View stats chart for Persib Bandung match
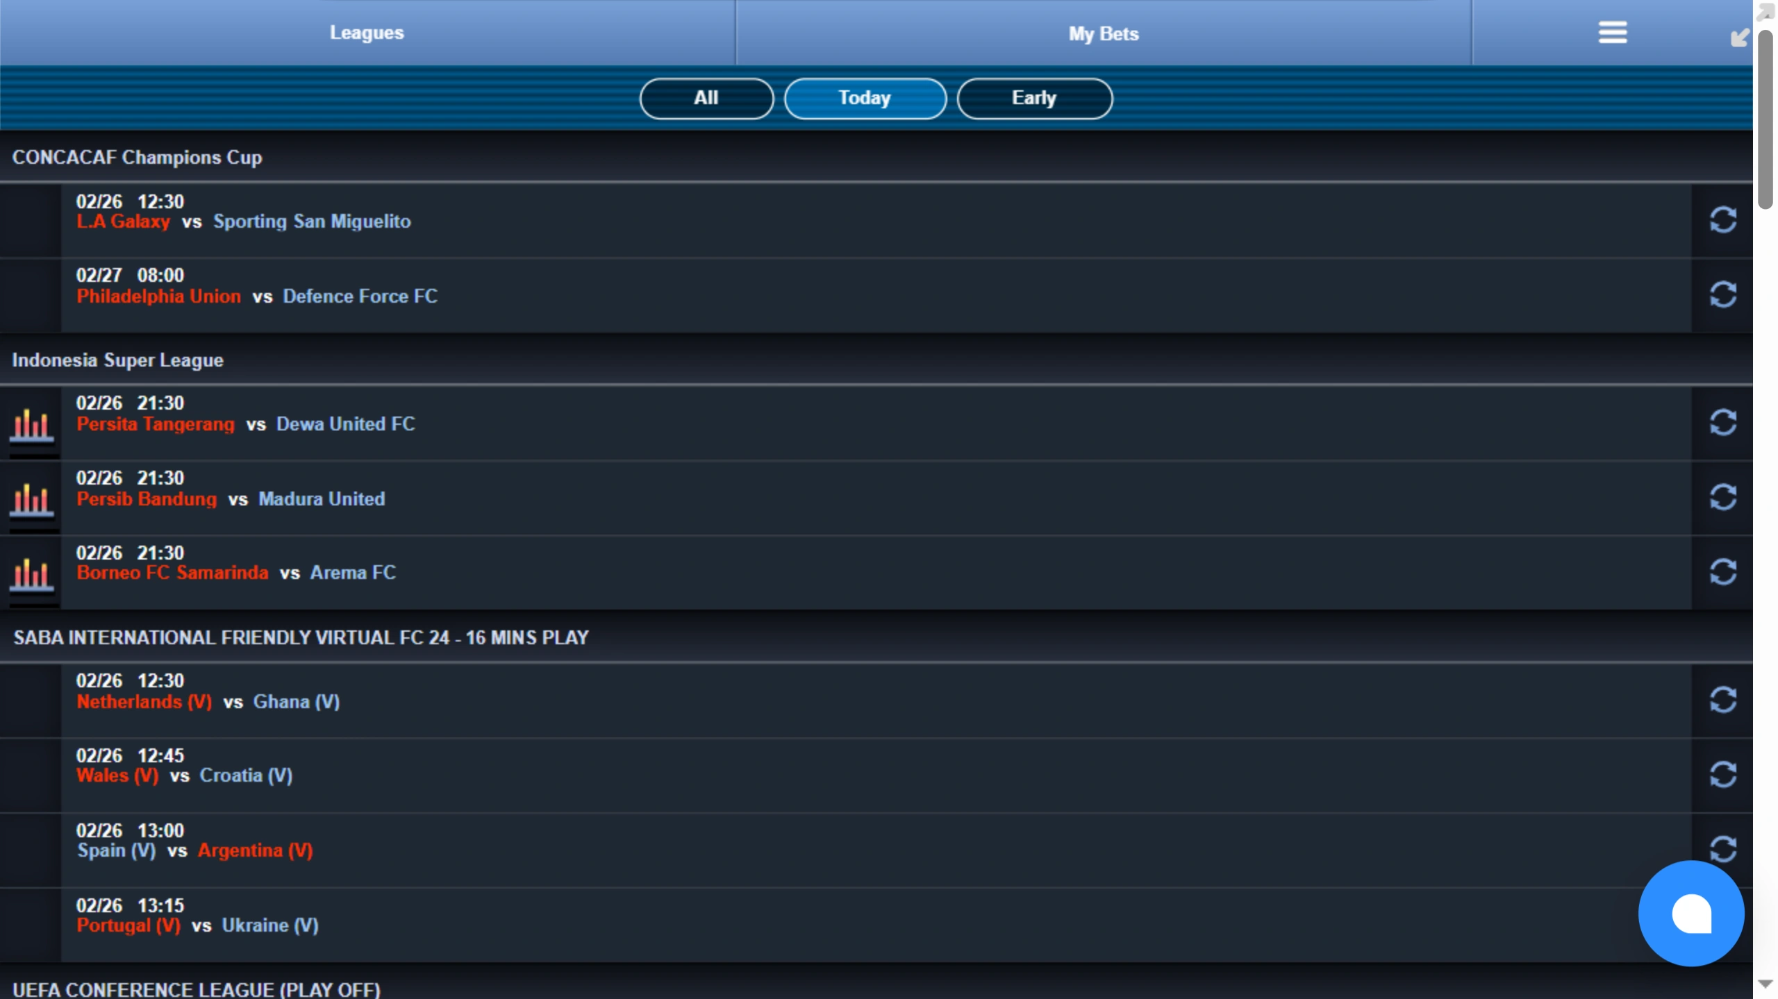Image resolution: width=1778 pixels, height=999 pixels. pyautogui.click(x=31, y=499)
